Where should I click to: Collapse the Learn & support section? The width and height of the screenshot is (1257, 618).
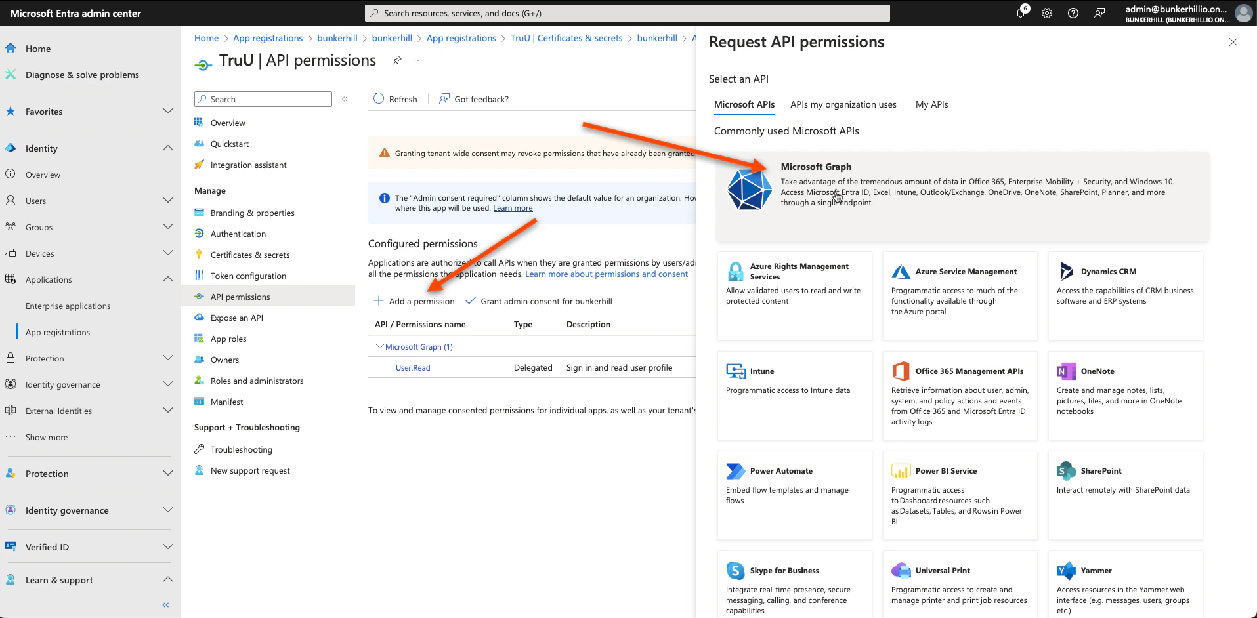(168, 579)
